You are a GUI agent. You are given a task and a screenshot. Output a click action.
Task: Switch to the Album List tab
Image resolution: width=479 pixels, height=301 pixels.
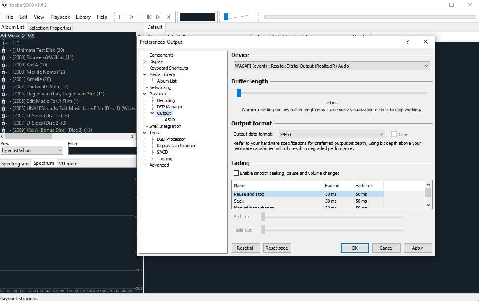pyautogui.click(x=13, y=27)
